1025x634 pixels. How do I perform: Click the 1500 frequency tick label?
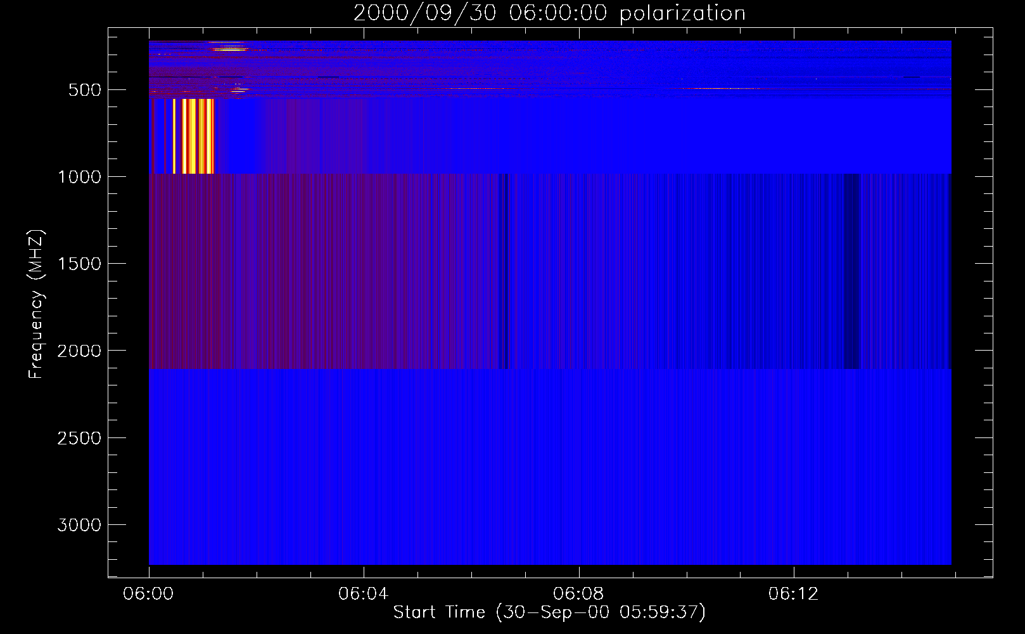pyautogui.click(x=79, y=264)
